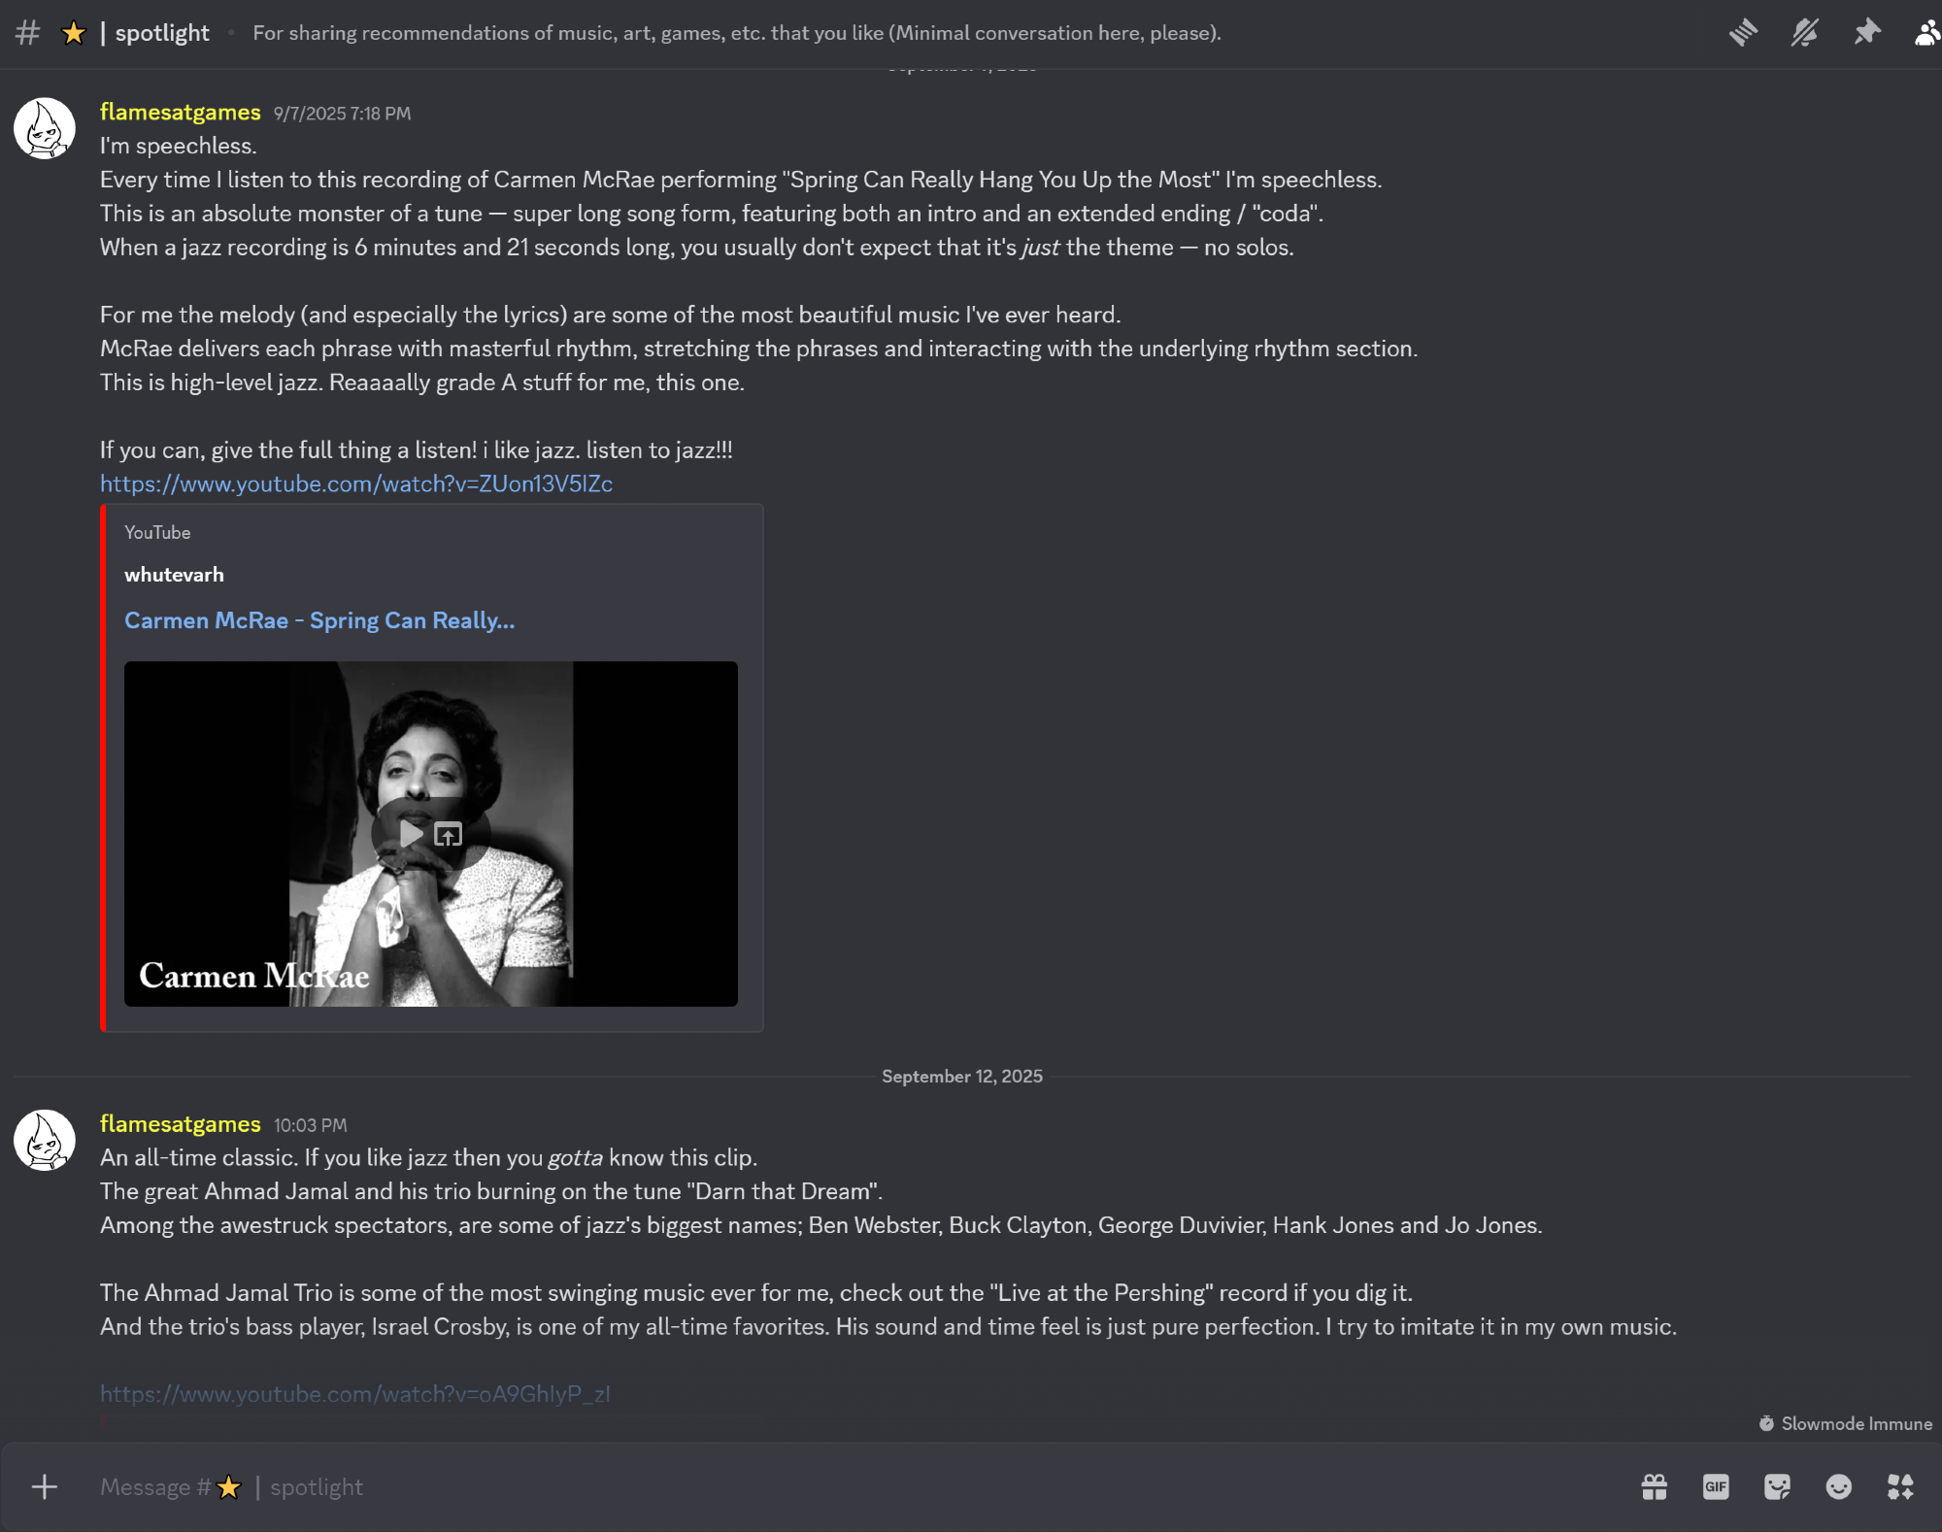The width and height of the screenshot is (1942, 1532).
Task: Click in the message spotlight input field
Action: coord(777,1486)
